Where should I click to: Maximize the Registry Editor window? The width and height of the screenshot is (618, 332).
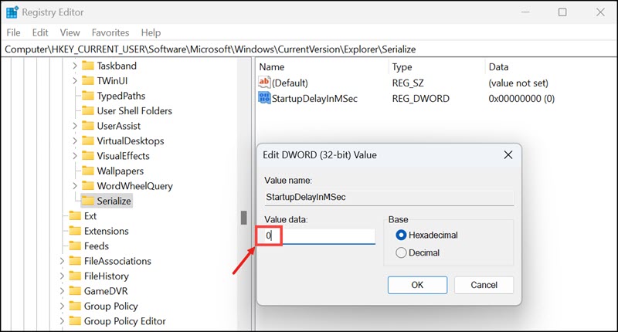[562, 12]
